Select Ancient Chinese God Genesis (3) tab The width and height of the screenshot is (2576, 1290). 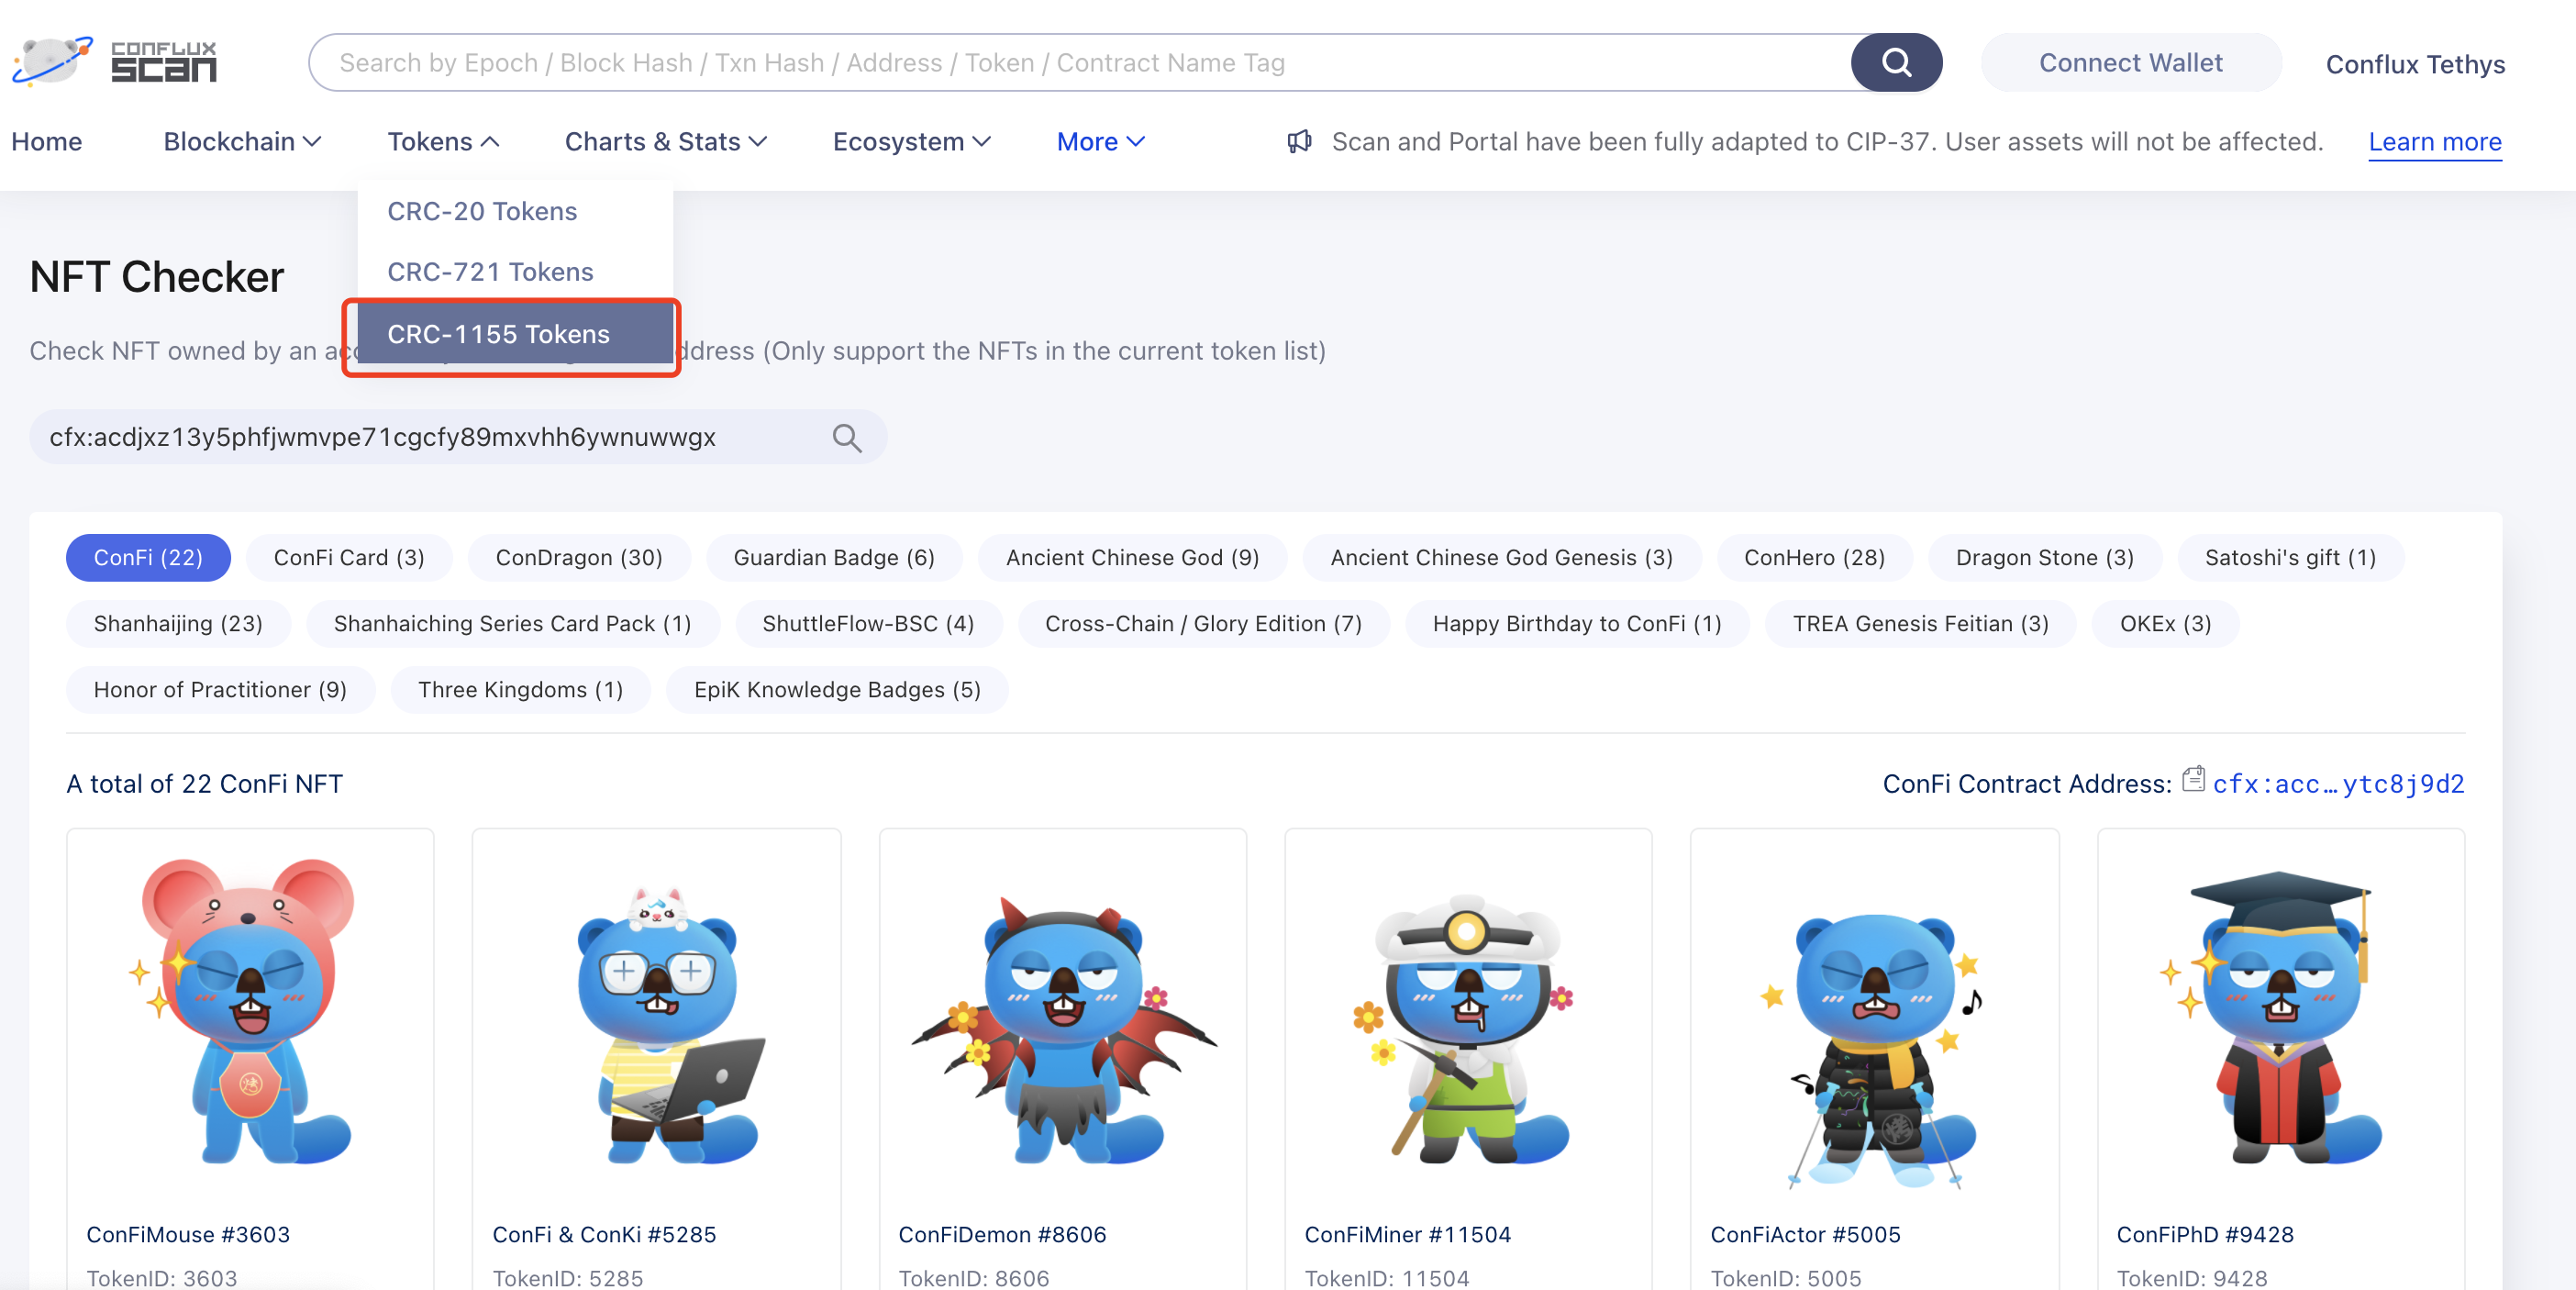point(1501,557)
